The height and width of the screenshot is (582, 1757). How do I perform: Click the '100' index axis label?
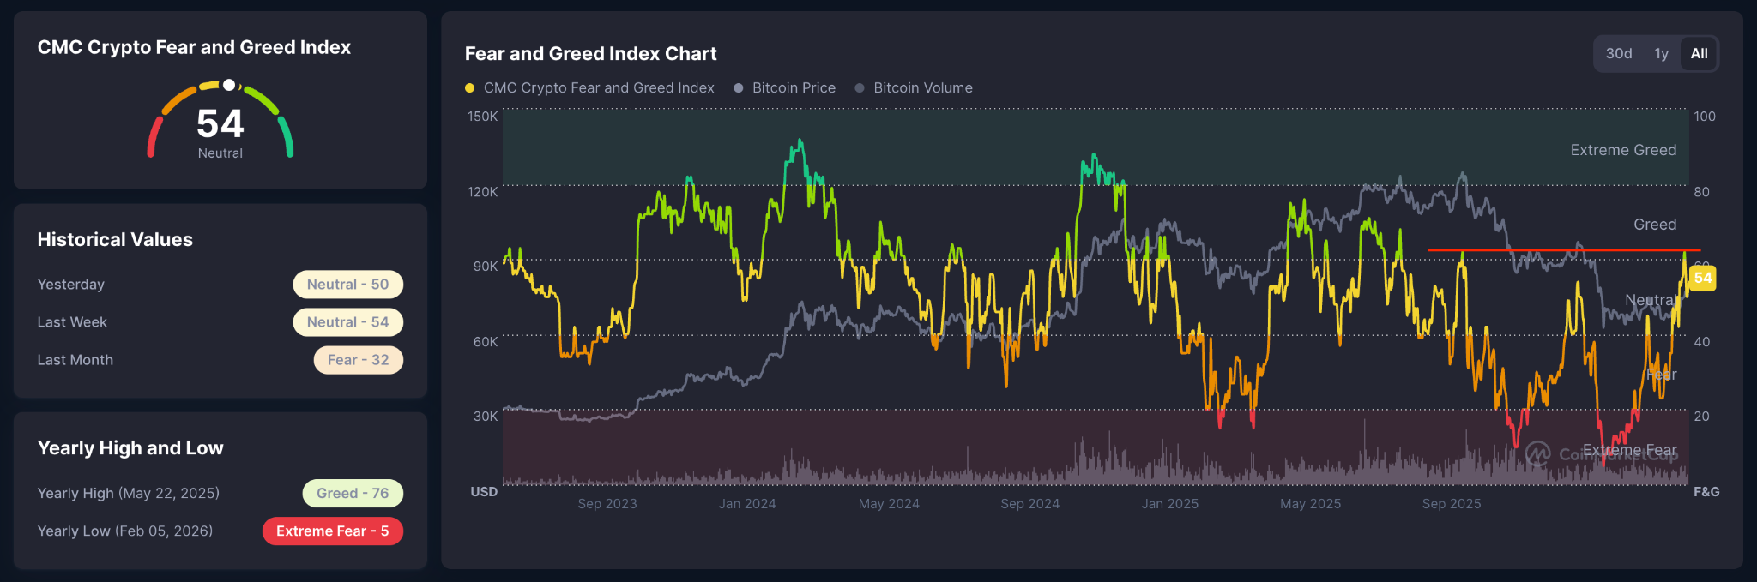(1705, 117)
